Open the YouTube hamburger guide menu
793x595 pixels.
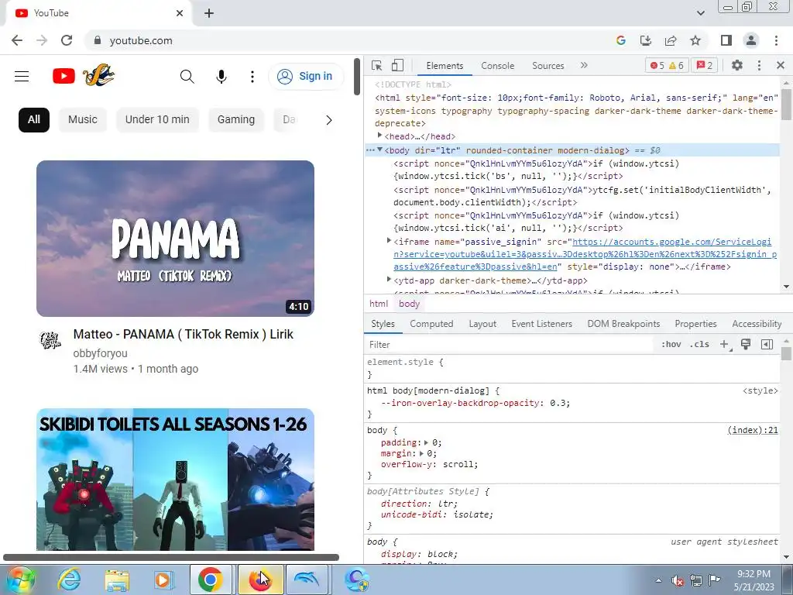click(x=22, y=77)
